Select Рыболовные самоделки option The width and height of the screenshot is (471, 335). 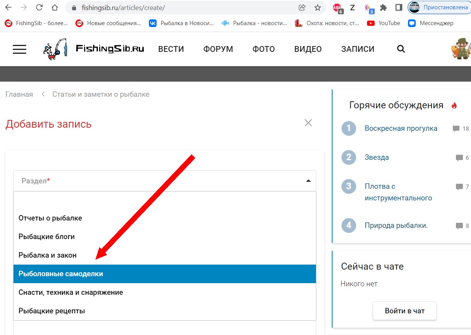tap(61, 274)
